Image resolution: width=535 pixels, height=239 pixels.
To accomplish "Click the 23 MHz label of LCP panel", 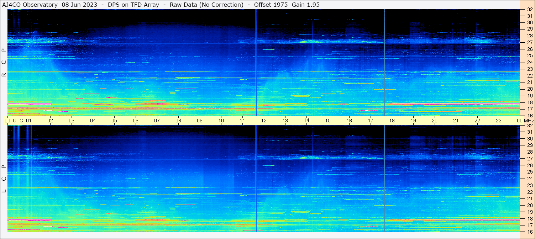I will [x=530, y=185].
